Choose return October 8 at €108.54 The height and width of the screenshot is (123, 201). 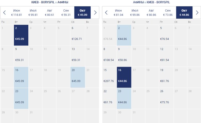click(109, 56)
